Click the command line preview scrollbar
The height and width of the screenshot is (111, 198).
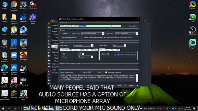[x=137, y=78]
